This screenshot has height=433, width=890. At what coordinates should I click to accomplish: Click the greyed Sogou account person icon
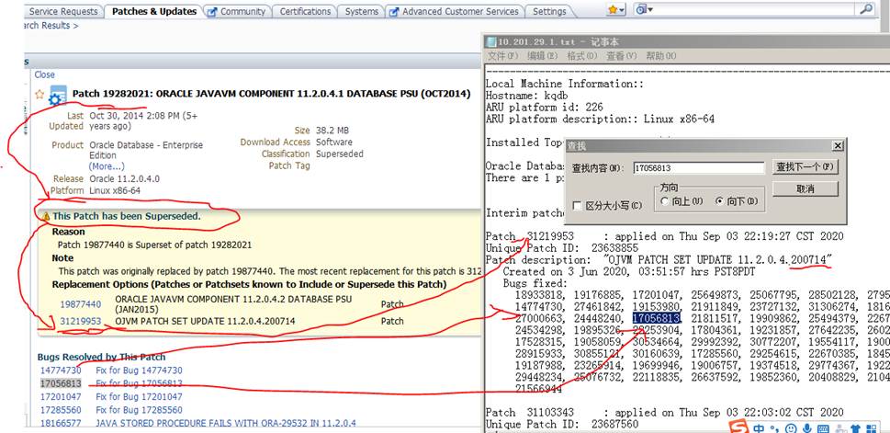[840, 428]
